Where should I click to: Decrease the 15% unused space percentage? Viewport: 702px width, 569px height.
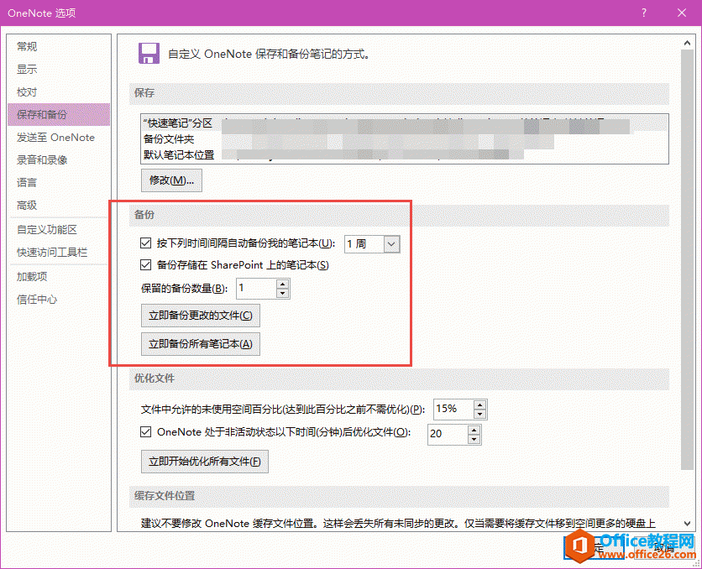tap(479, 414)
